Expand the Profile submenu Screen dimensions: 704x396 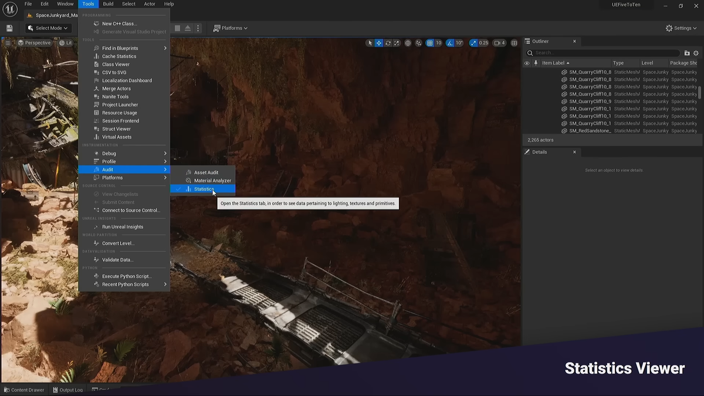124,161
